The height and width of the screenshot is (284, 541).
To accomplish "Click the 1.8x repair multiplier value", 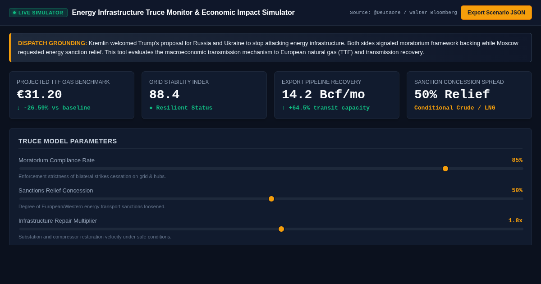I will coord(515,220).
